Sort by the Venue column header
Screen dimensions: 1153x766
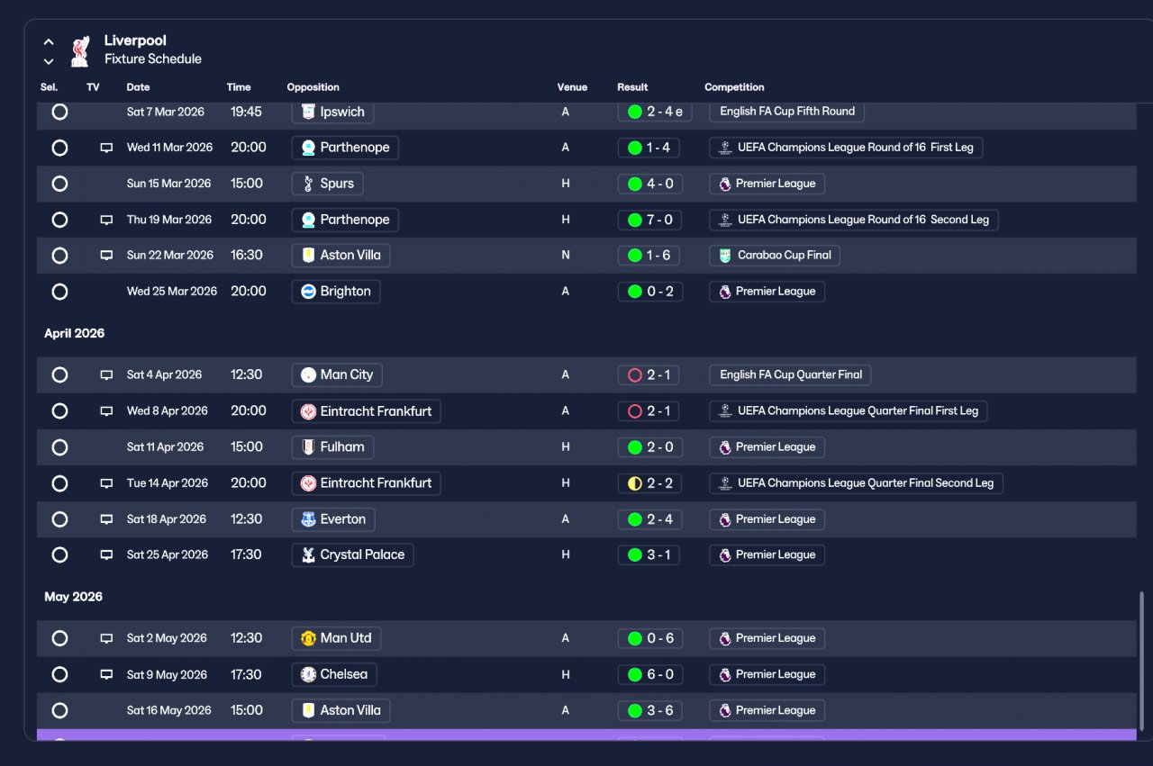[572, 87]
